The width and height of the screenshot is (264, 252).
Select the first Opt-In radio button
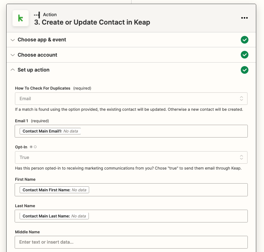(31, 147)
